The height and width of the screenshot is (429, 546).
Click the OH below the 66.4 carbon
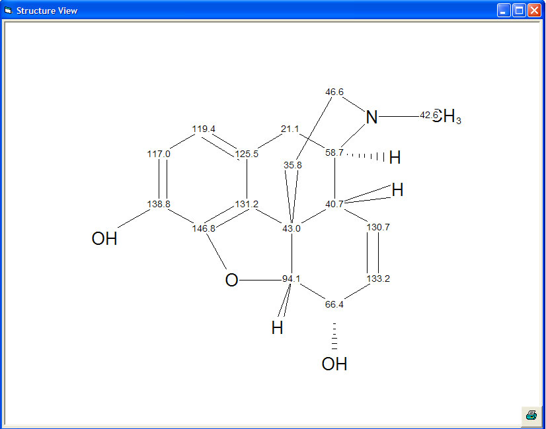(334, 364)
